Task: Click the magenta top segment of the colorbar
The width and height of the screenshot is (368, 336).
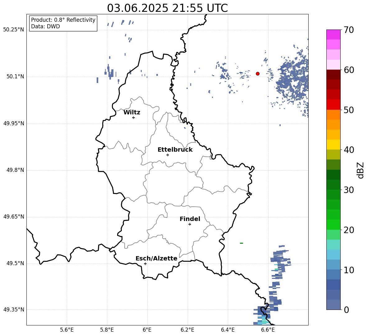Action: [x=333, y=35]
